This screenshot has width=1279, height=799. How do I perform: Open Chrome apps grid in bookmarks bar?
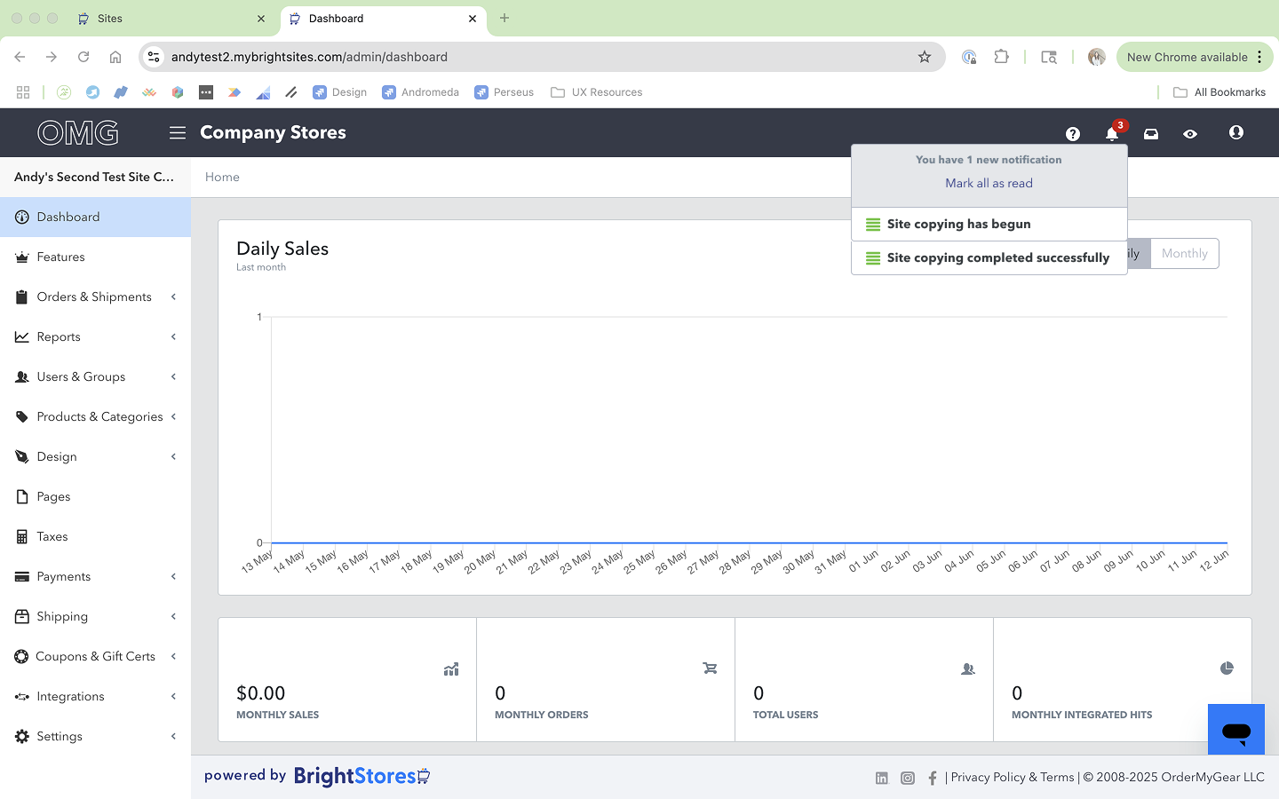click(x=23, y=92)
